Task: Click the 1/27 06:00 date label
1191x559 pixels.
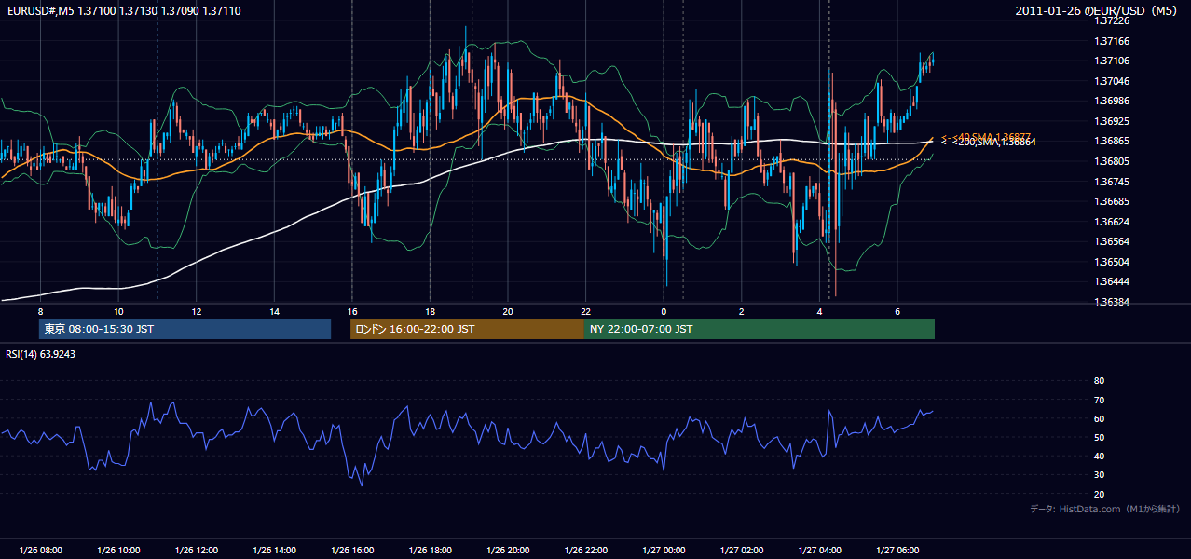Action: point(897,550)
